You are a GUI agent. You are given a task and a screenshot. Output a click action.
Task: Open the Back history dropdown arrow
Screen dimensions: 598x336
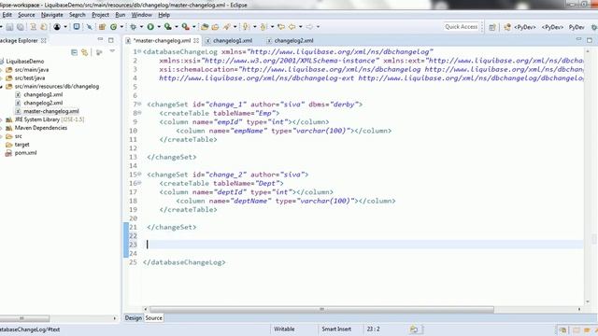301,27
